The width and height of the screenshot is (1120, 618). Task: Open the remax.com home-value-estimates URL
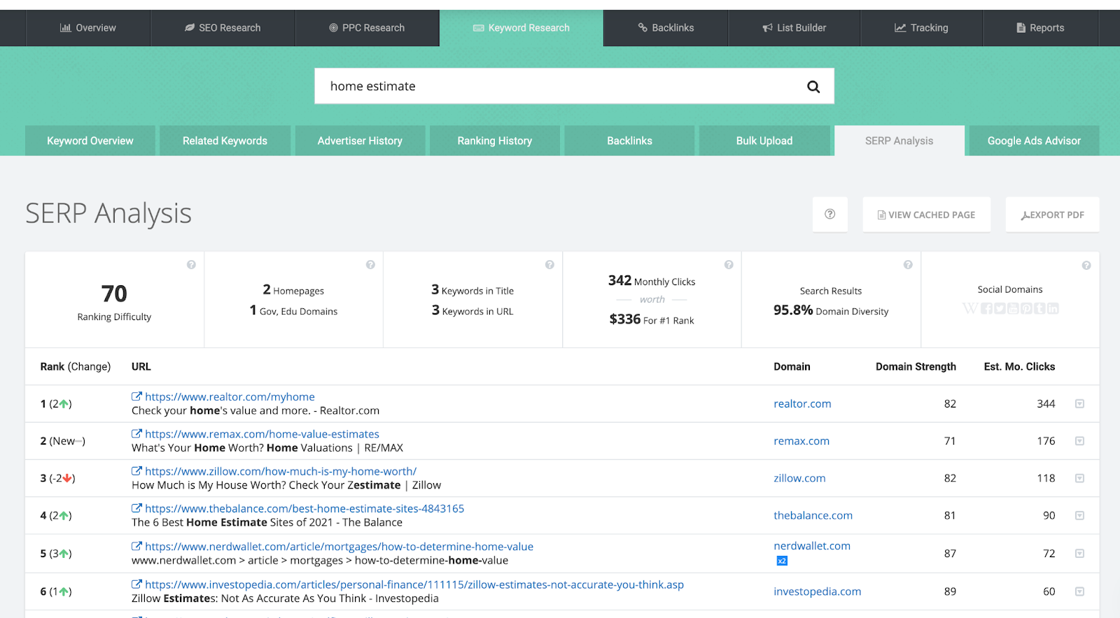[262, 434]
